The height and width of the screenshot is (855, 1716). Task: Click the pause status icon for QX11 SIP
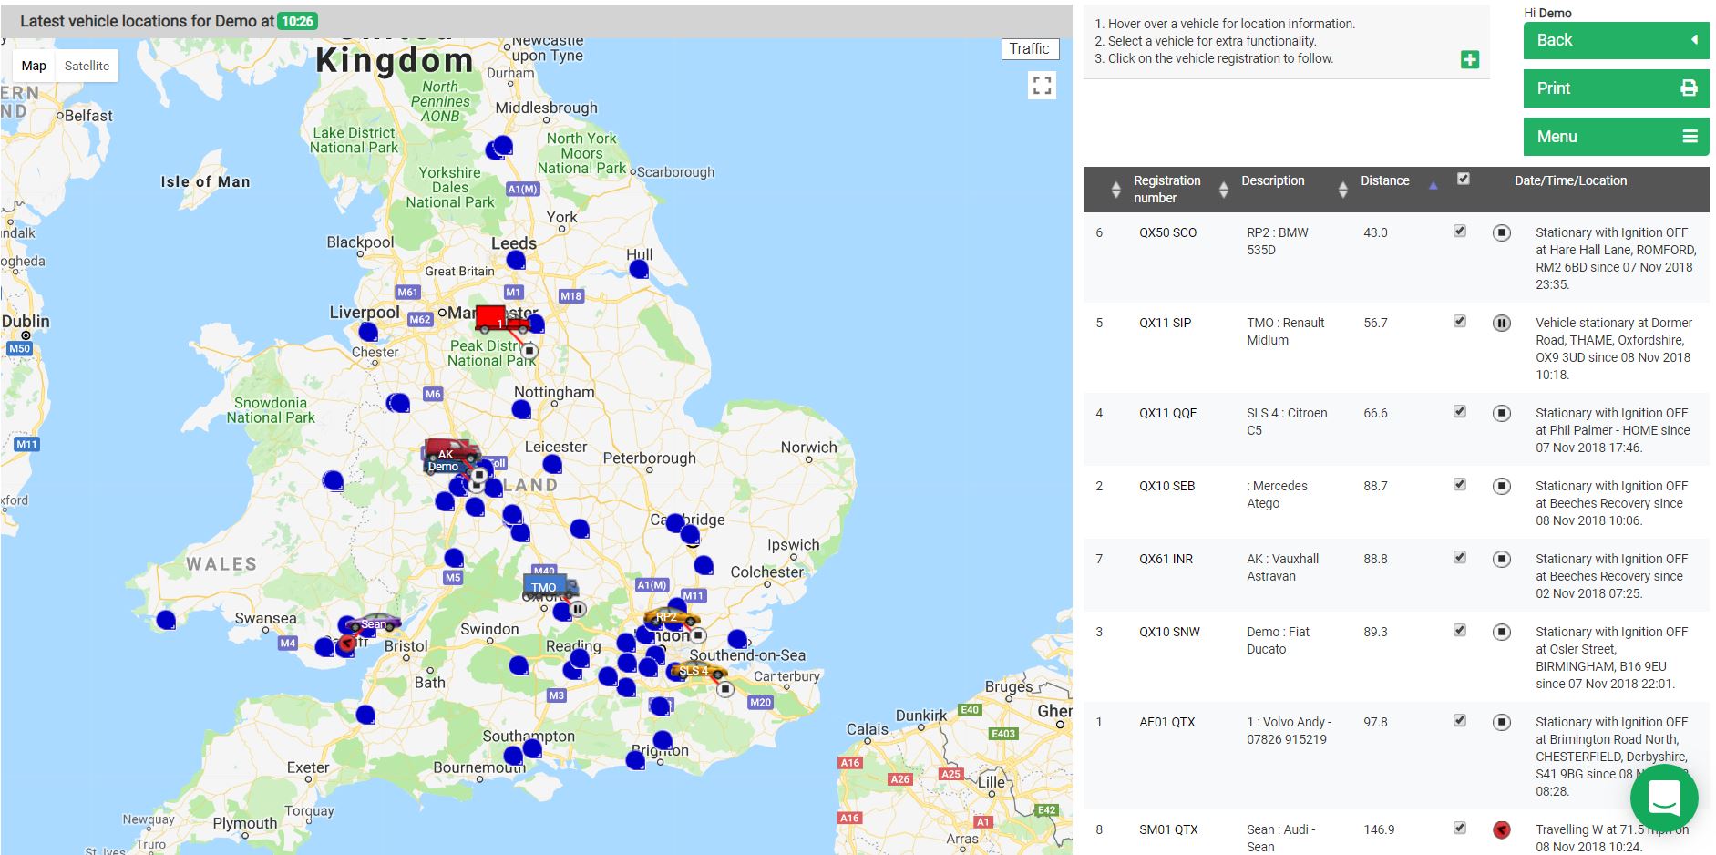pos(1501,324)
